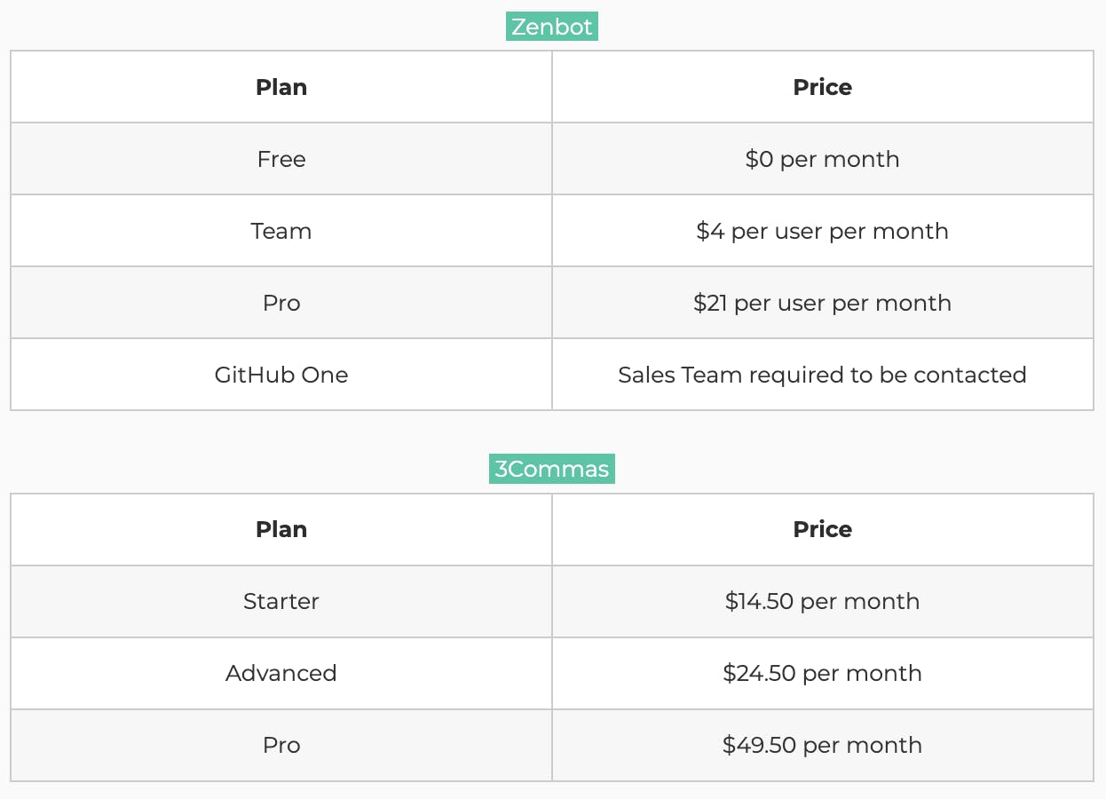The width and height of the screenshot is (1106, 799).
Task: Click the $14.50 per month price
Action: [x=823, y=601]
